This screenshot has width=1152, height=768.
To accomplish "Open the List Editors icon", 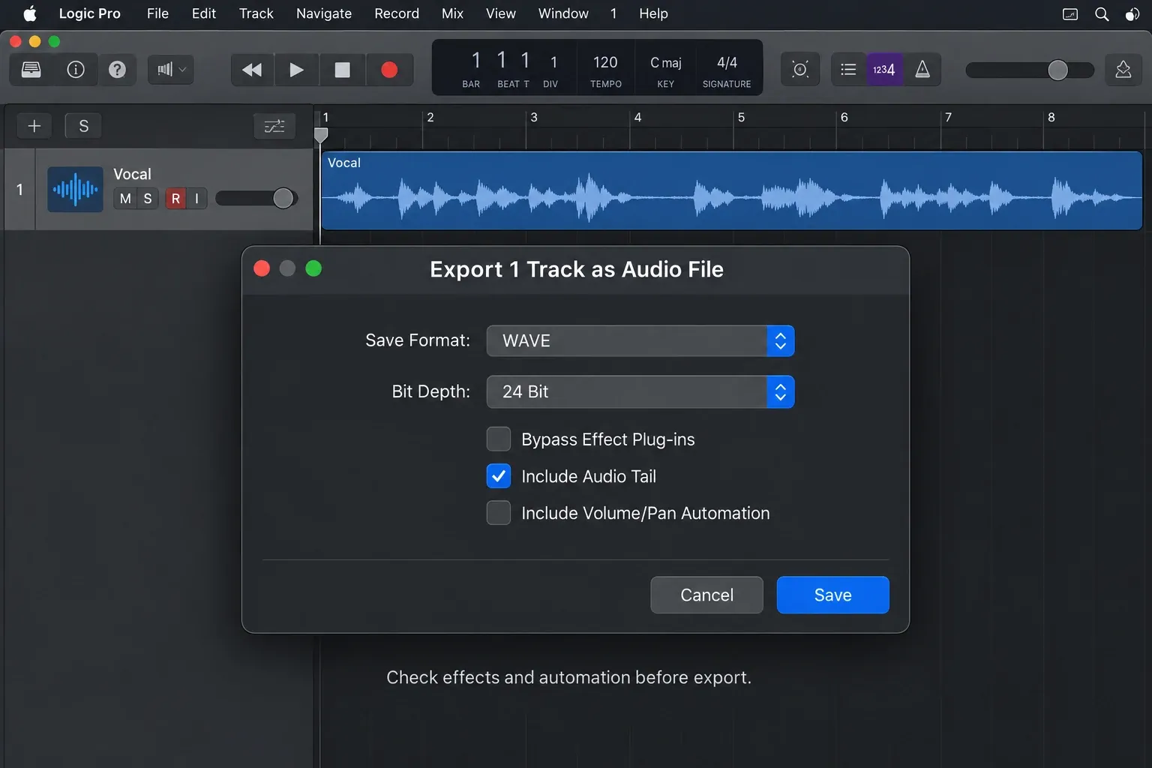I will pyautogui.click(x=848, y=70).
